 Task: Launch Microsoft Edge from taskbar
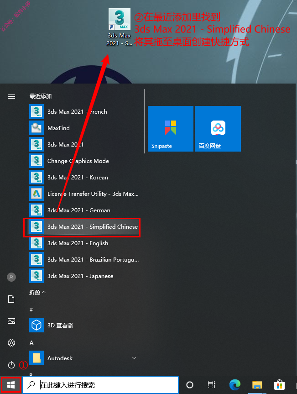click(x=235, y=385)
